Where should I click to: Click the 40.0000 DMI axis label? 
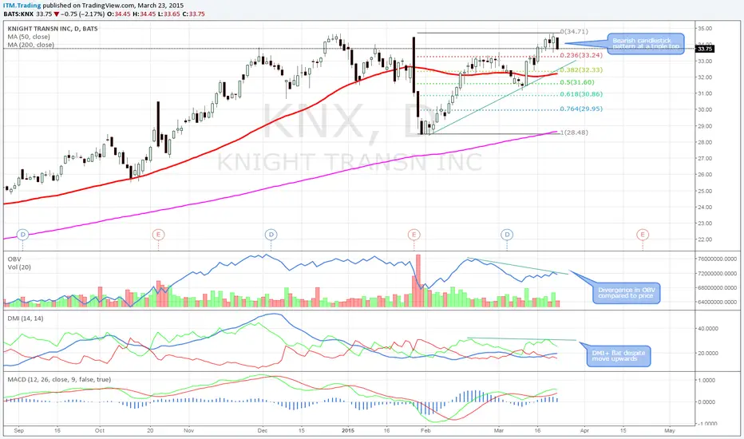707,328
